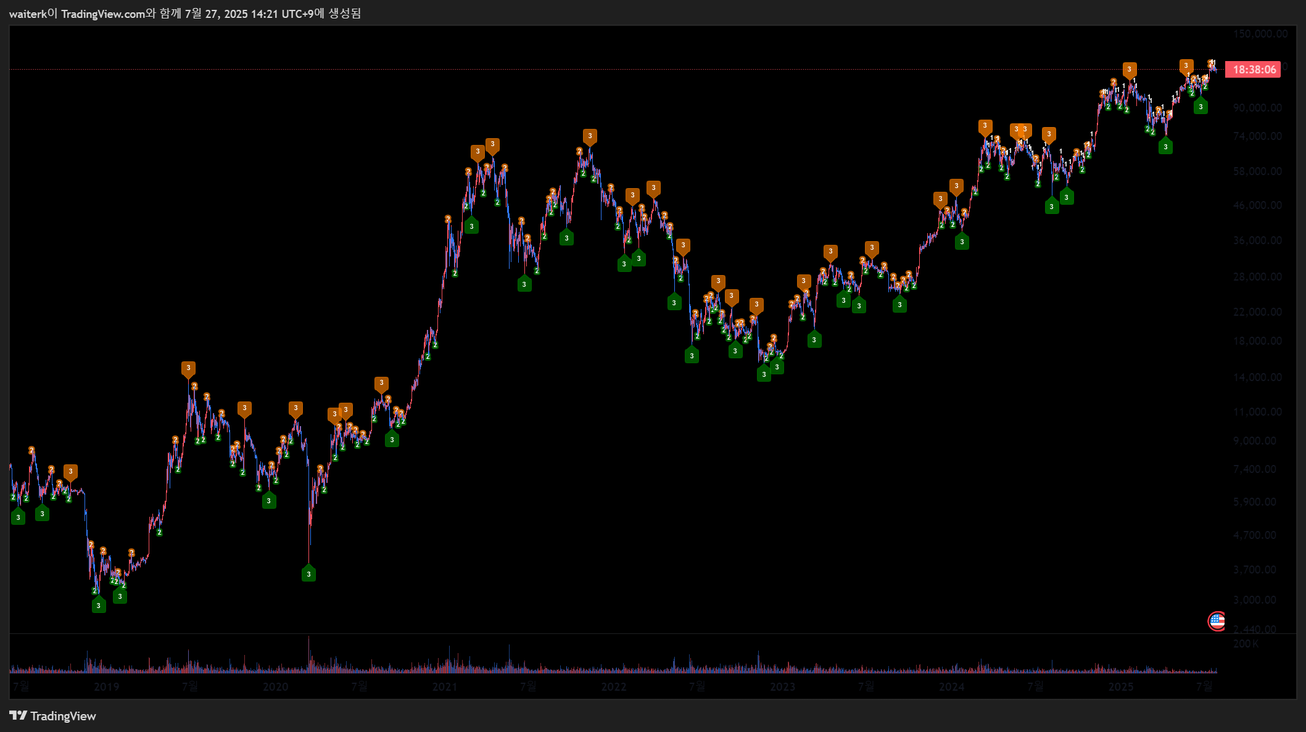Click the 2022 label on the time axis
The width and height of the screenshot is (1306, 732).
click(x=614, y=687)
